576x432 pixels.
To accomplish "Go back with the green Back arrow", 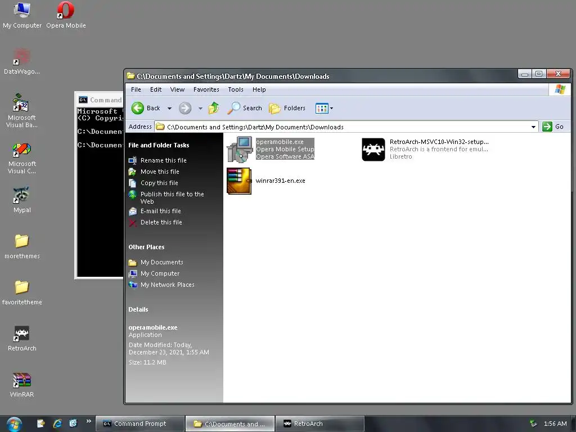I will [138, 108].
